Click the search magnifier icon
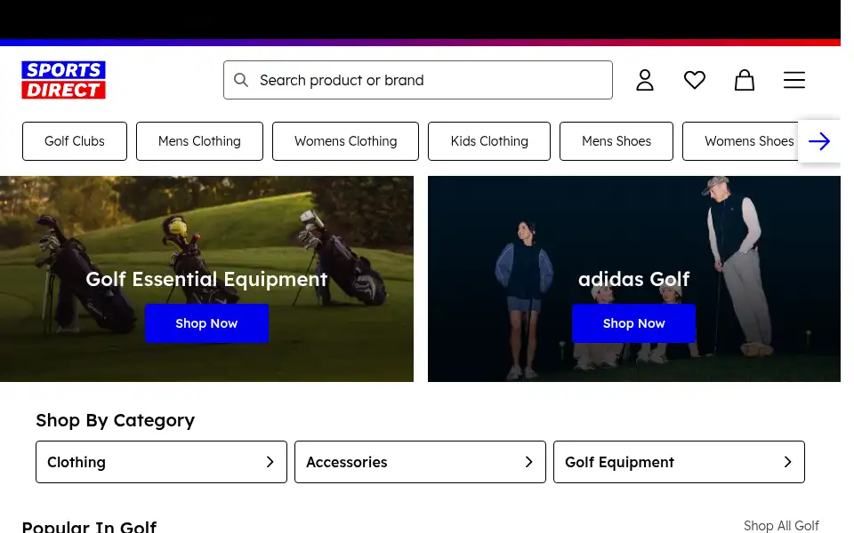 241,80
